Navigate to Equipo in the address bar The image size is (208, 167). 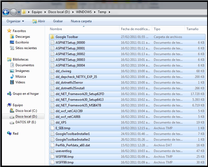(x=37, y=12)
